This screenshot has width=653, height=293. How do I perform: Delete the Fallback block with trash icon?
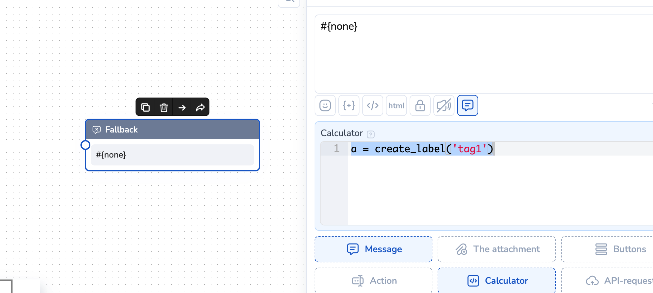coord(164,107)
